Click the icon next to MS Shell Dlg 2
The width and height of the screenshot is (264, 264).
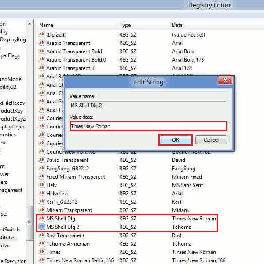pyautogui.click(x=42, y=227)
